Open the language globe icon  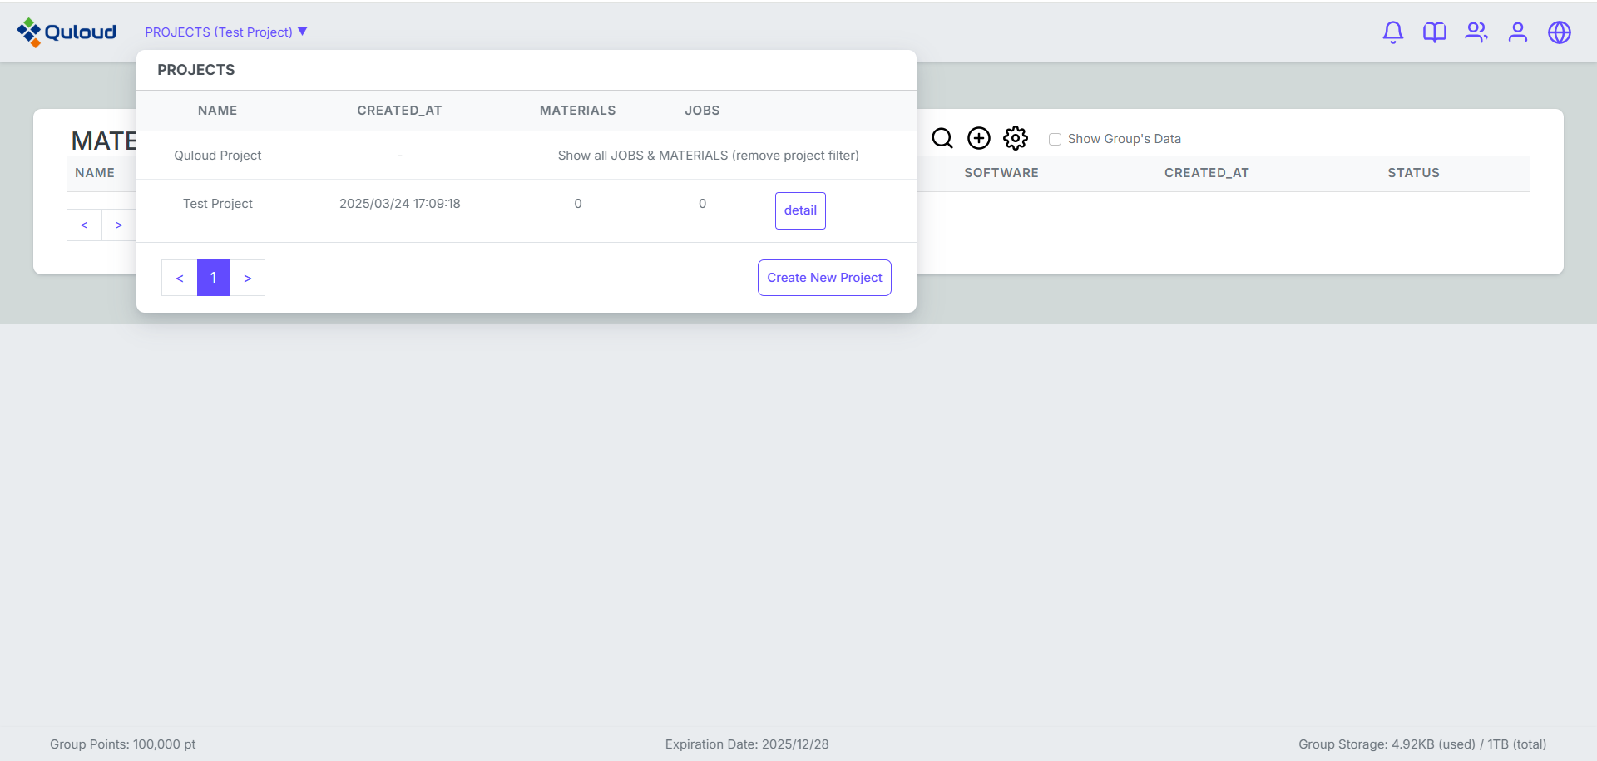[1559, 32]
